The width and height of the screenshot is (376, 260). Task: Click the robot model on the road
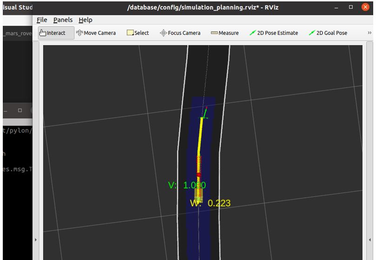(198, 195)
